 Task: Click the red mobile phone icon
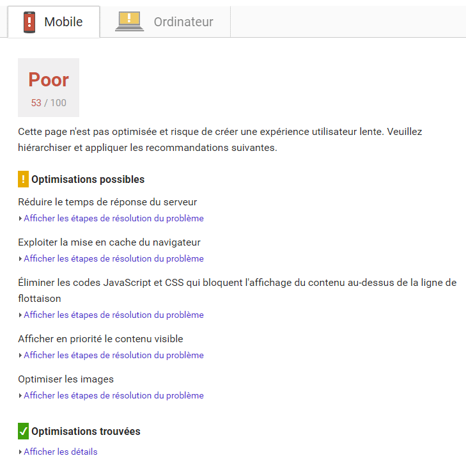coord(29,22)
